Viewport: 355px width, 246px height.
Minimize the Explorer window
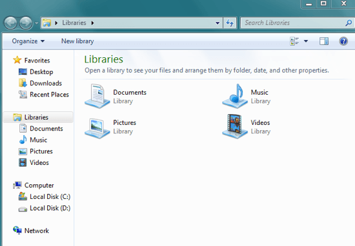pos(309,4)
